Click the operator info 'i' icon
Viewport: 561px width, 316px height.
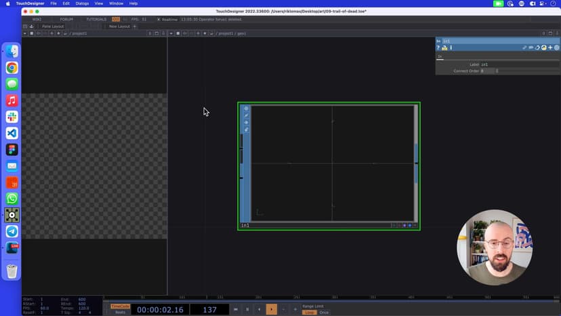coord(451,47)
